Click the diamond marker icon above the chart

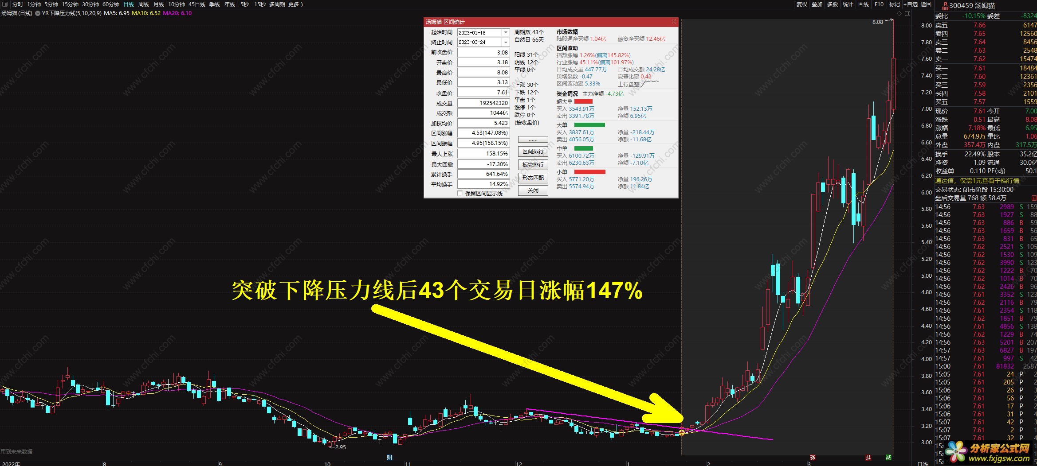point(899,13)
